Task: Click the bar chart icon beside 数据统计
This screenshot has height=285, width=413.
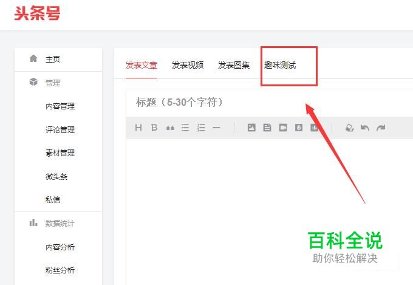Action: (x=33, y=222)
